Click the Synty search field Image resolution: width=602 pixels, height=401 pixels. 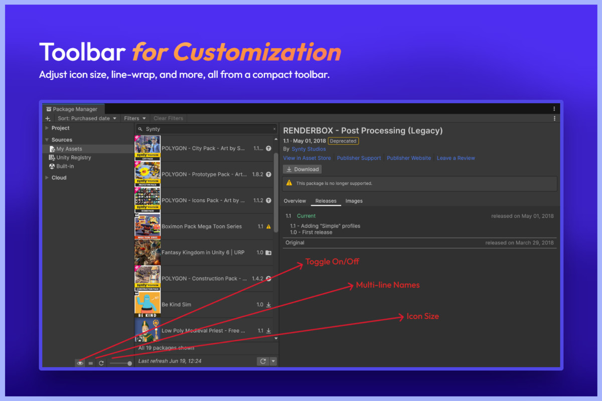click(x=206, y=129)
